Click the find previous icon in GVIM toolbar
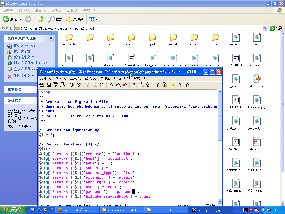Image resolution: width=285 pixels, height=214 pixels. click(125, 85)
